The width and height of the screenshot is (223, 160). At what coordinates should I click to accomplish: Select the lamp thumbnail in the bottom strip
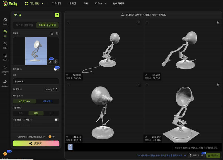click(x=71, y=147)
